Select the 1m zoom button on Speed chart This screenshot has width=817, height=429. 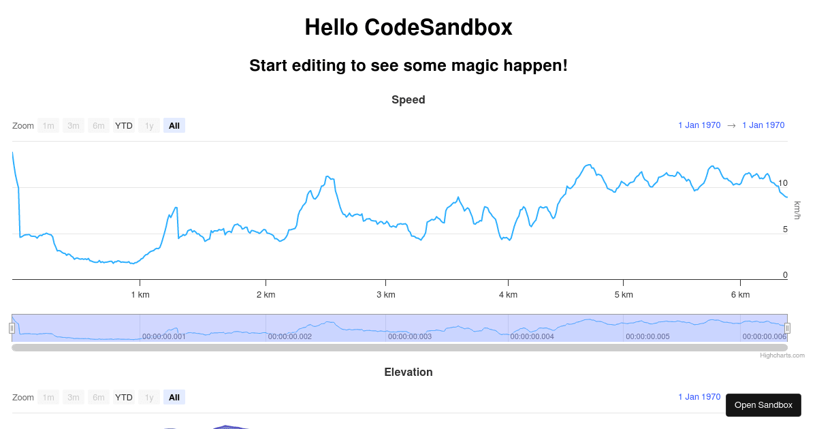click(48, 125)
